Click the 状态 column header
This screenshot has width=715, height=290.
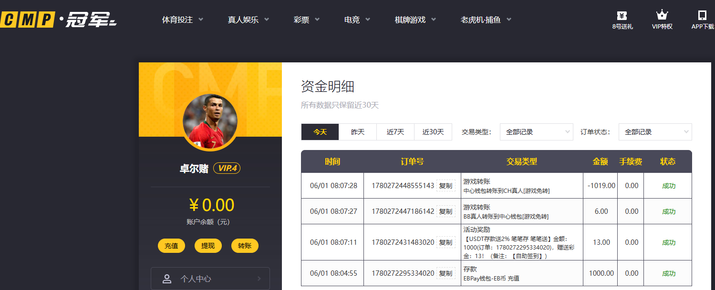[668, 161]
